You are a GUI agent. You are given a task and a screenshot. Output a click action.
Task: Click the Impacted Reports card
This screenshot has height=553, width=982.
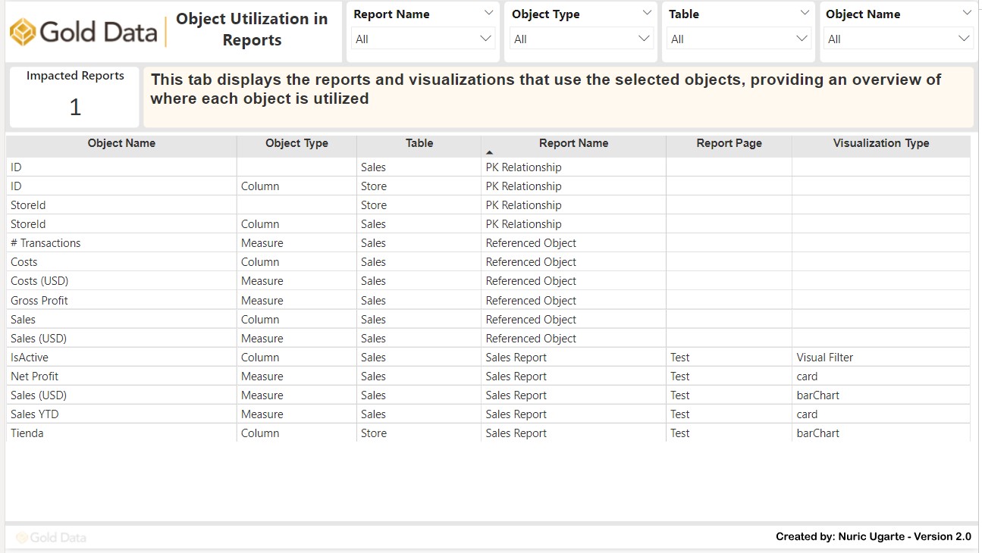[75, 96]
